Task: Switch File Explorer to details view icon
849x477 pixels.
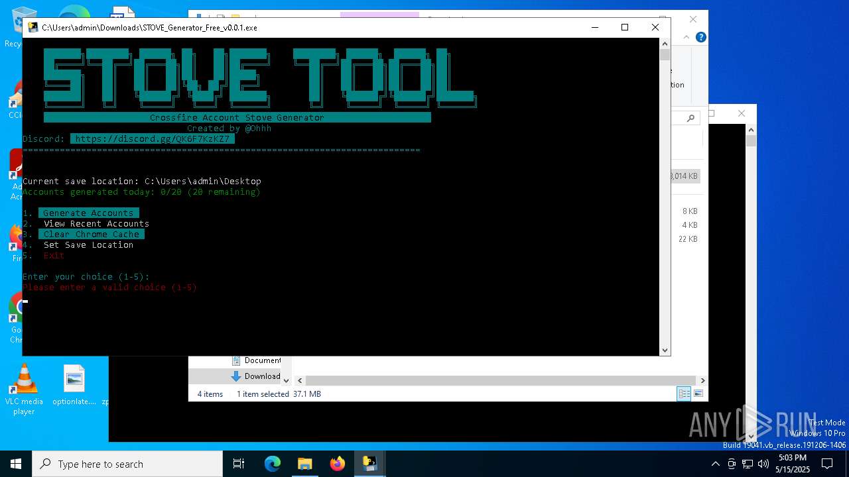Action: pos(684,394)
